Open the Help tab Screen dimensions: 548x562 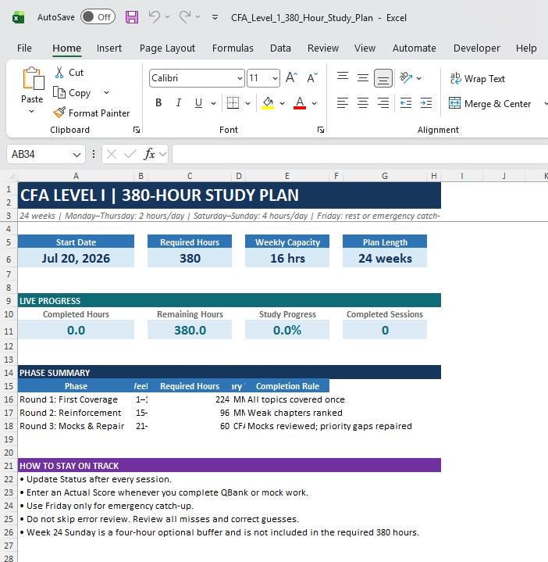coord(526,48)
